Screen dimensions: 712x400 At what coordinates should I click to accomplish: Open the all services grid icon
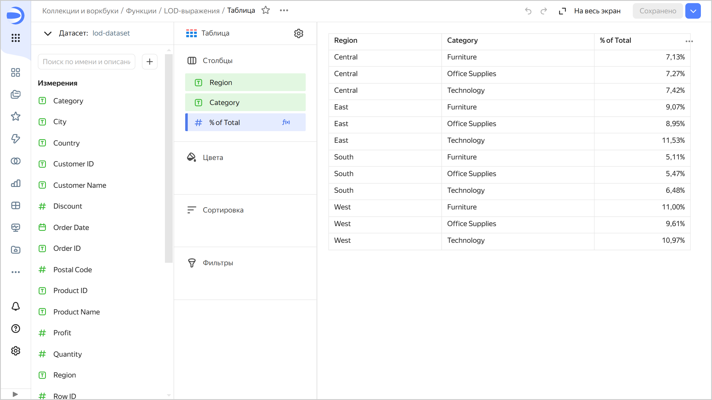(x=16, y=38)
